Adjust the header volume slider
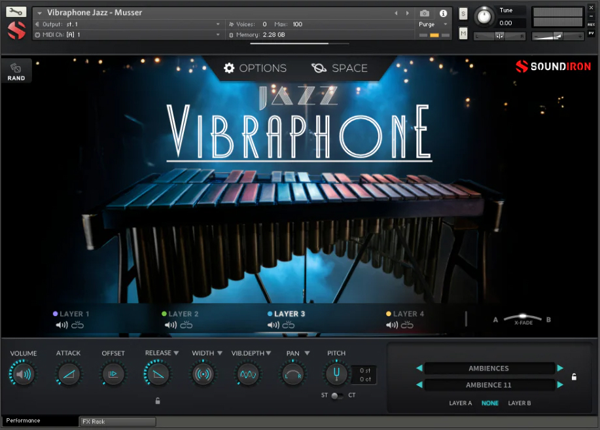The width and height of the screenshot is (600, 430). coord(557,36)
